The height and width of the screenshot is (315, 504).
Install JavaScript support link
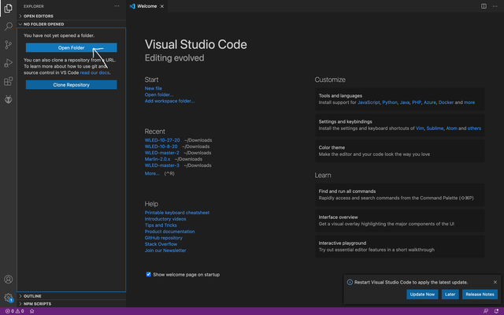(369, 102)
